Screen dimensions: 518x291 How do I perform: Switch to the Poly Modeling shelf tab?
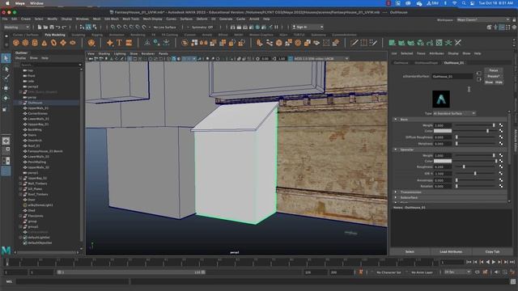(x=55, y=35)
